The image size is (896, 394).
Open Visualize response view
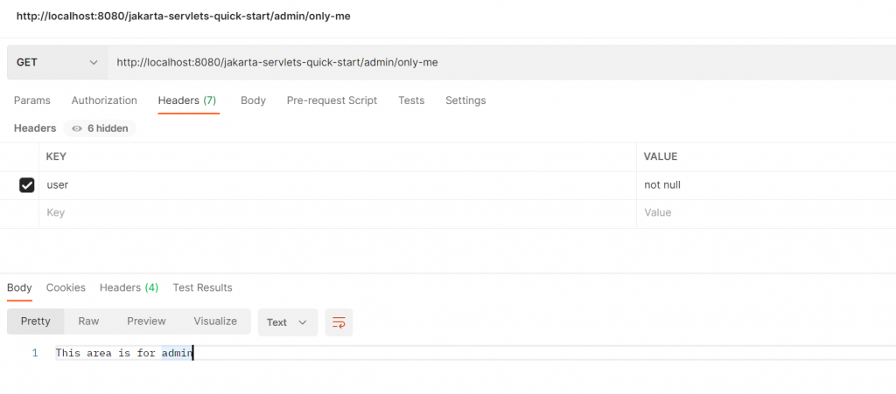tap(215, 321)
